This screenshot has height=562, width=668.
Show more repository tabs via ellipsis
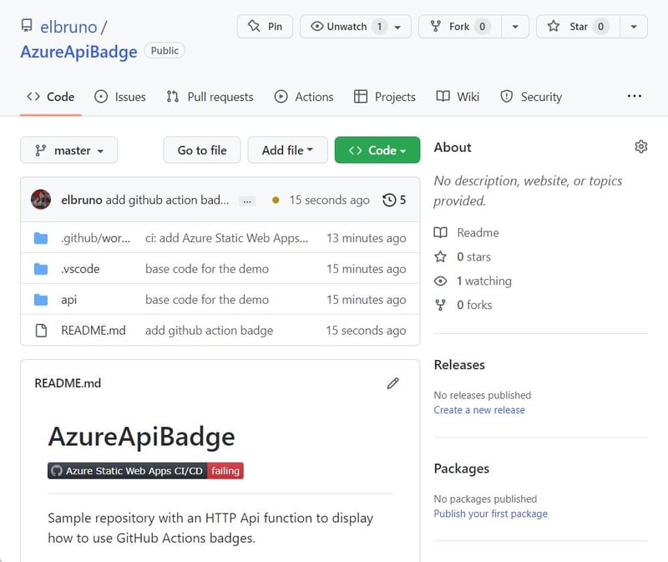tap(635, 96)
